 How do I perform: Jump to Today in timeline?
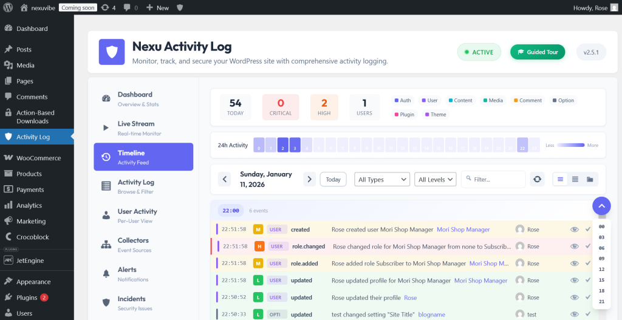333,179
